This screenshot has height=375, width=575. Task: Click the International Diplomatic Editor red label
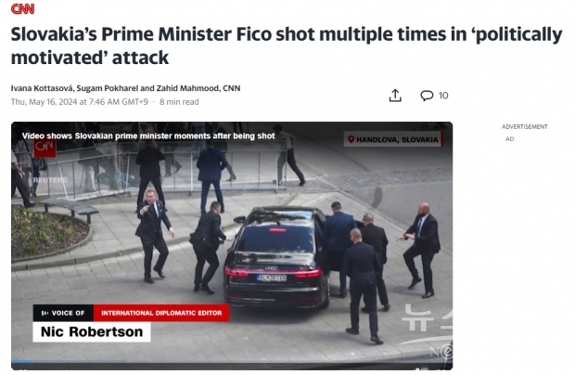point(161,313)
